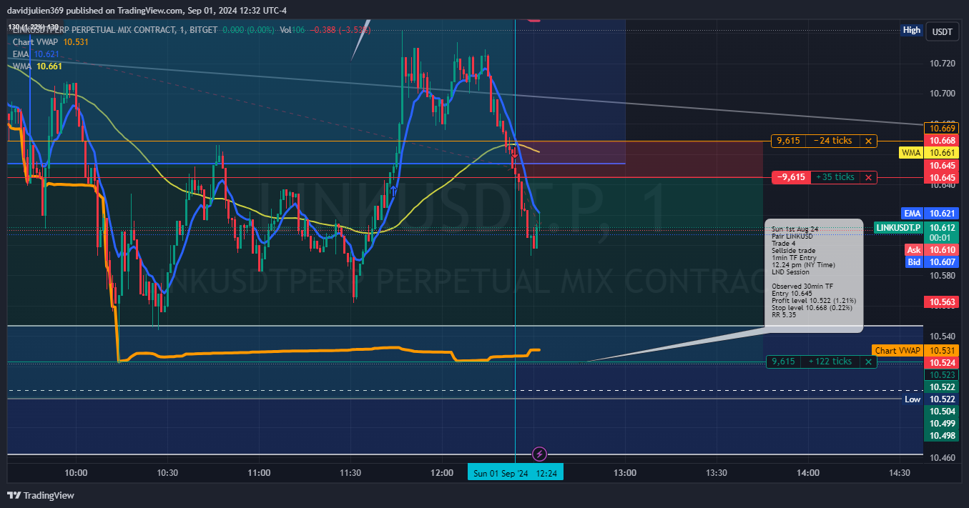Screen dimensions: 969x508
Task: Click the TradingView logo in the footer
Action: click(x=41, y=495)
